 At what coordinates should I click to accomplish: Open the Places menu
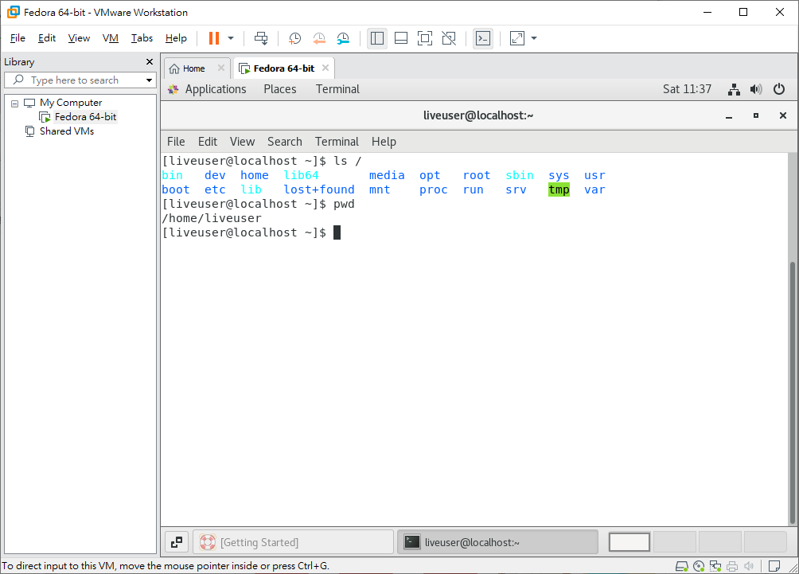(280, 89)
